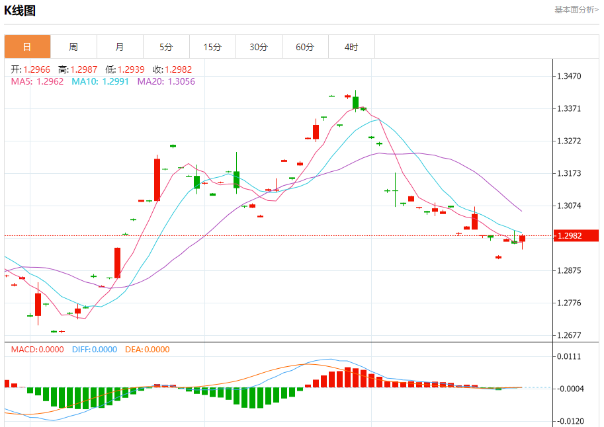
Task: Click the 1.3470 price axis label
Action: coord(568,77)
